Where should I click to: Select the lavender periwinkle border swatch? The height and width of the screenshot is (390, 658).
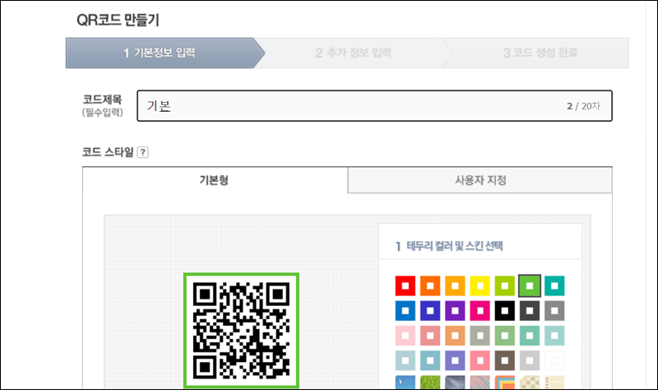455,360
